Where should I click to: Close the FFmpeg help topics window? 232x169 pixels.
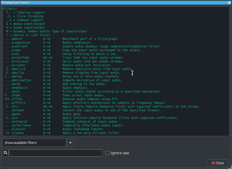coord(229,3)
